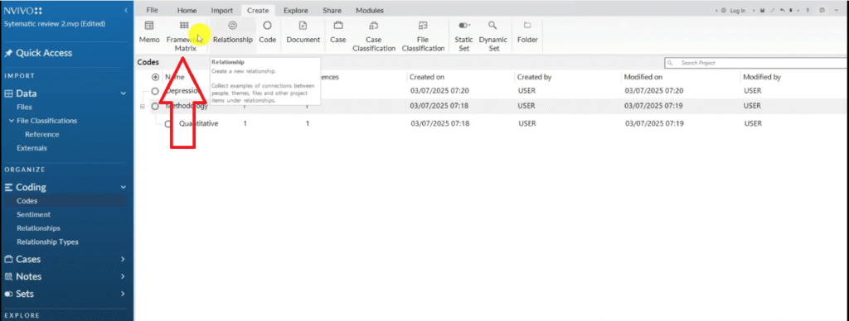Click the add-column plus icon in Codes header
The width and height of the screenshot is (849, 321).
click(x=155, y=77)
